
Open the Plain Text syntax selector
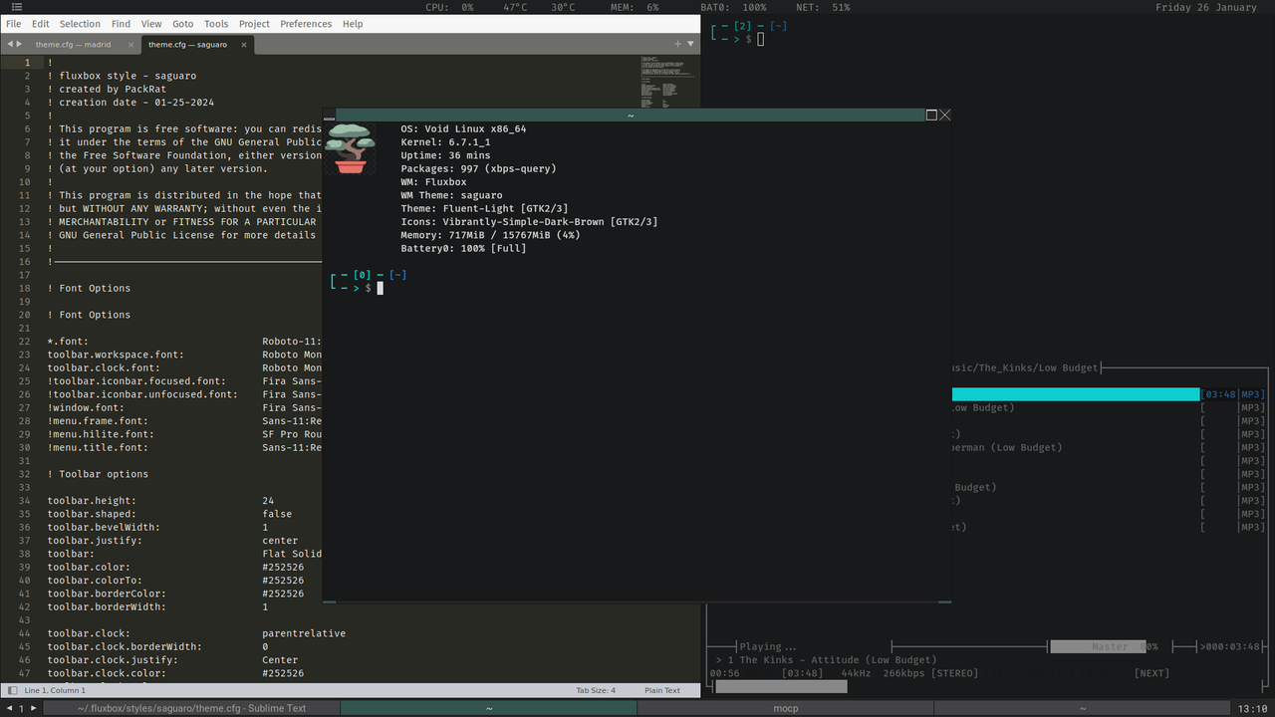(662, 690)
